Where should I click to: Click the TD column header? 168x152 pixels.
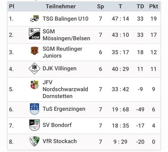point(140,6)
